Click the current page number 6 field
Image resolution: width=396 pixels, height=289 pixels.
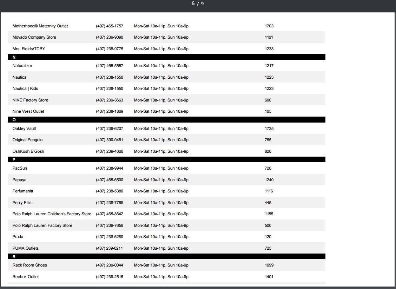pos(193,4)
